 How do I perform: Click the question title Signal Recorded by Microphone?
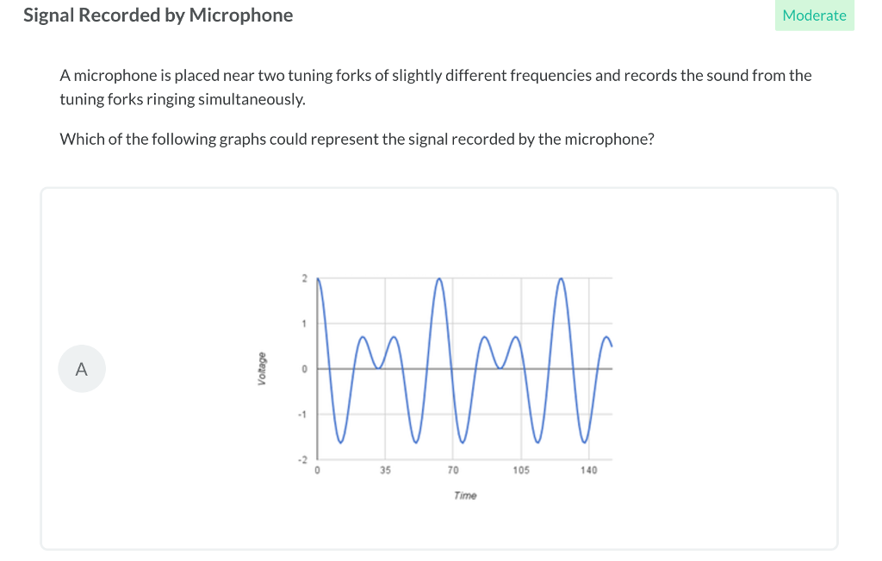point(158,15)
